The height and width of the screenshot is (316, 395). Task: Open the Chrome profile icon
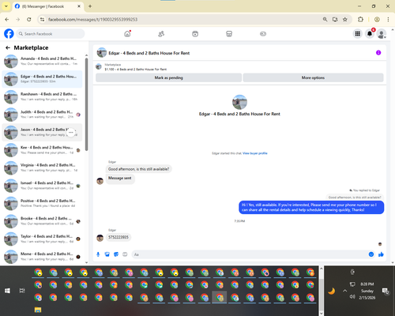click(x=377, y=19)
